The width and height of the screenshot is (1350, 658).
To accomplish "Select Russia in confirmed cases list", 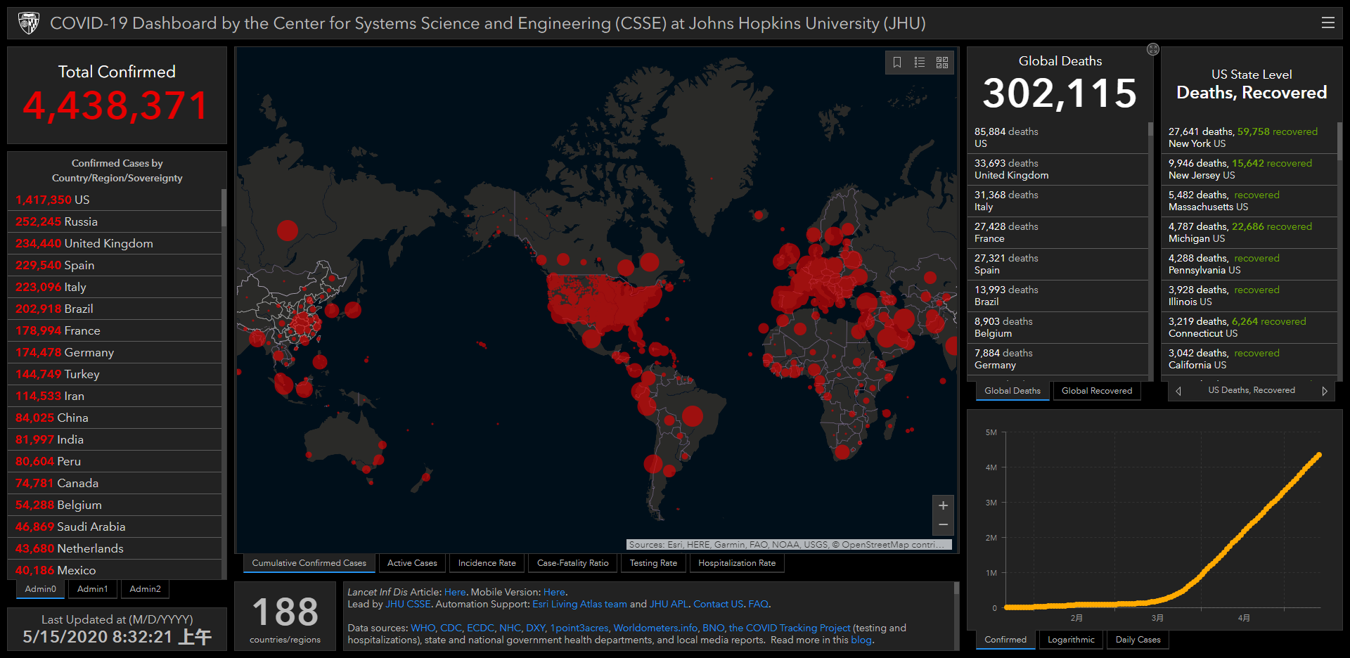I will tap(81, 221).
